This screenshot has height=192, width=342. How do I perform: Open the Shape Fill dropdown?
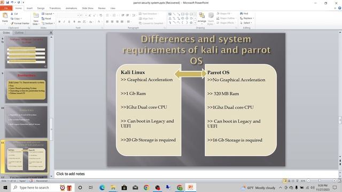point(224,13)
